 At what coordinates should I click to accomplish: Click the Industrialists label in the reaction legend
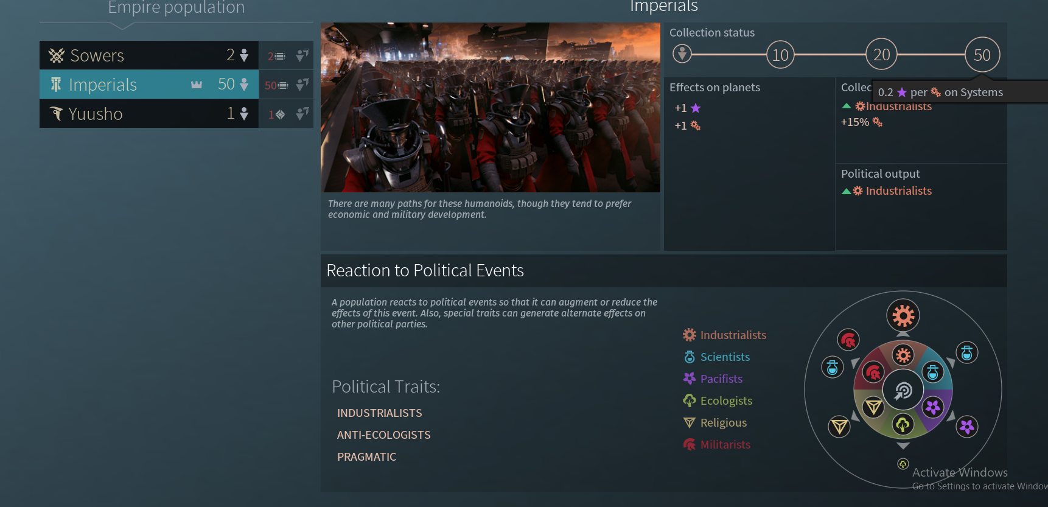click(733, 335)
